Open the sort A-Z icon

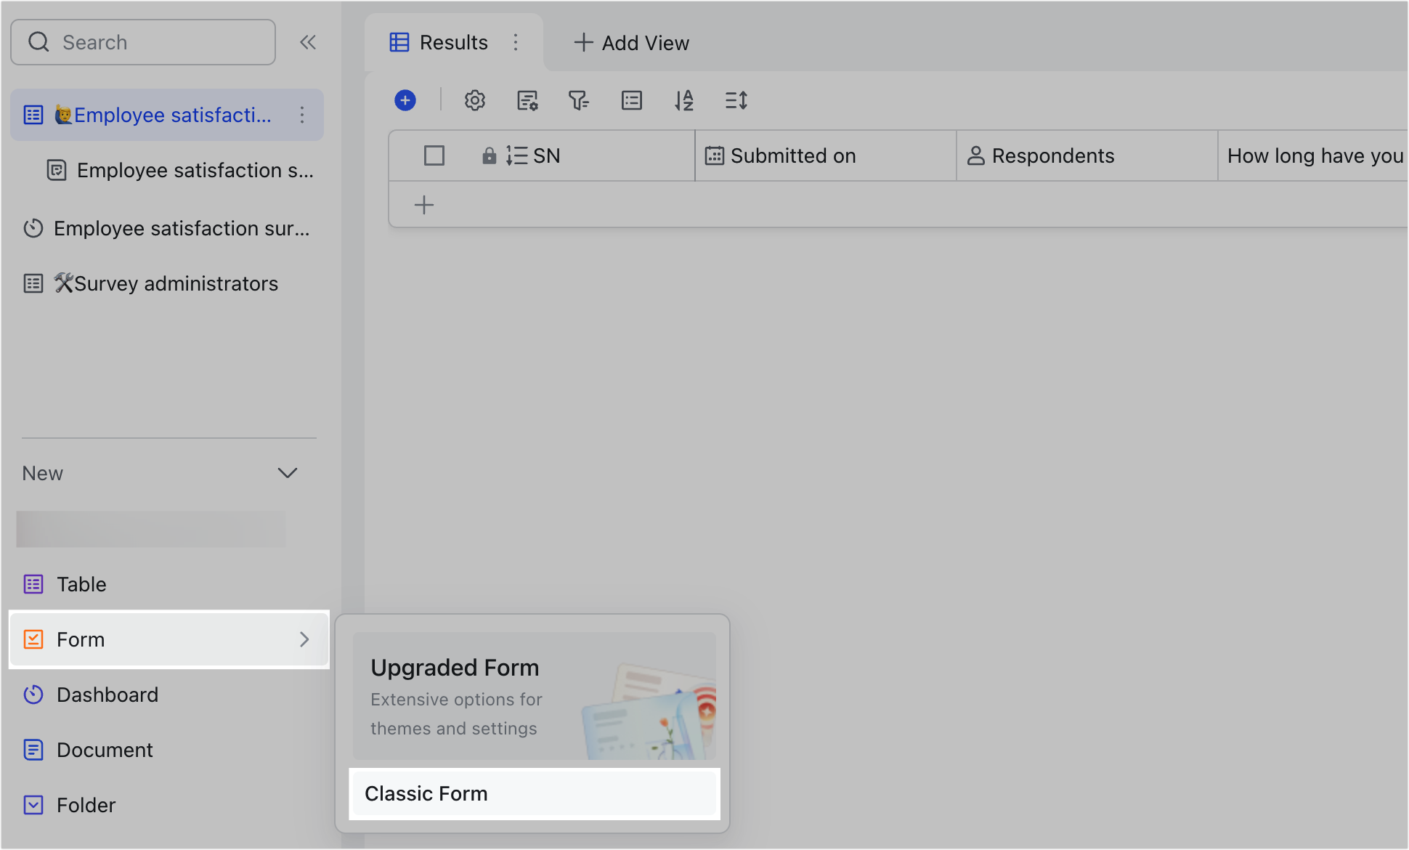point(683,100)
